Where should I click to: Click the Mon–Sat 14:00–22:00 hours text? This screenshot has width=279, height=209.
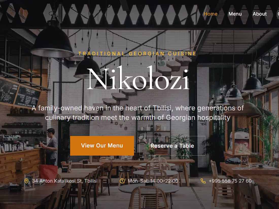(x=153, y=181)
